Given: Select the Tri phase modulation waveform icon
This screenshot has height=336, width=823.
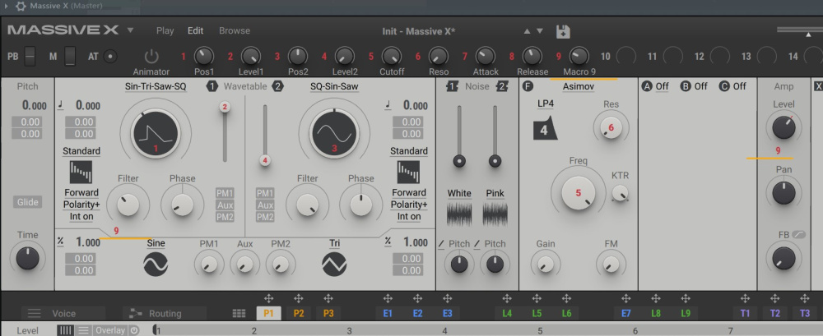Looking at the screenshot, I should tap(334, 265).
